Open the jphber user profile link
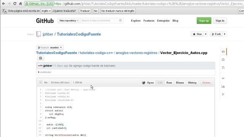 pos(48,34)
